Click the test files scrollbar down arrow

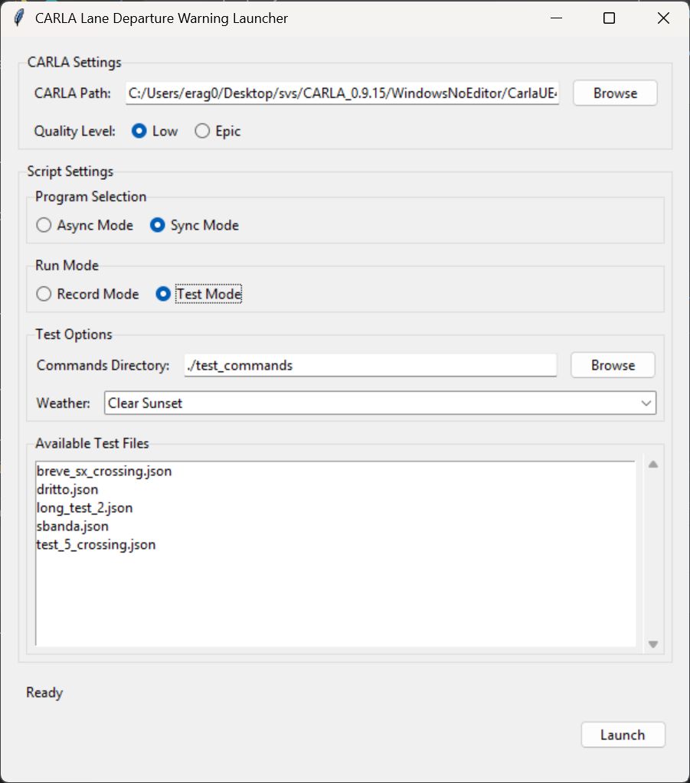coord(653,644)
